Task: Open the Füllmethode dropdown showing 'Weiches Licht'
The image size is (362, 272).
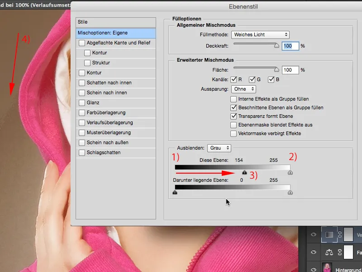Action: (x=260, y=34)
